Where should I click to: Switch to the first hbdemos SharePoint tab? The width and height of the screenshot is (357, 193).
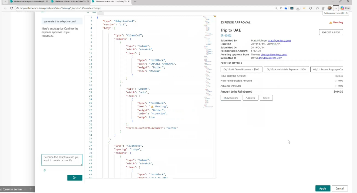click(27, 2)
